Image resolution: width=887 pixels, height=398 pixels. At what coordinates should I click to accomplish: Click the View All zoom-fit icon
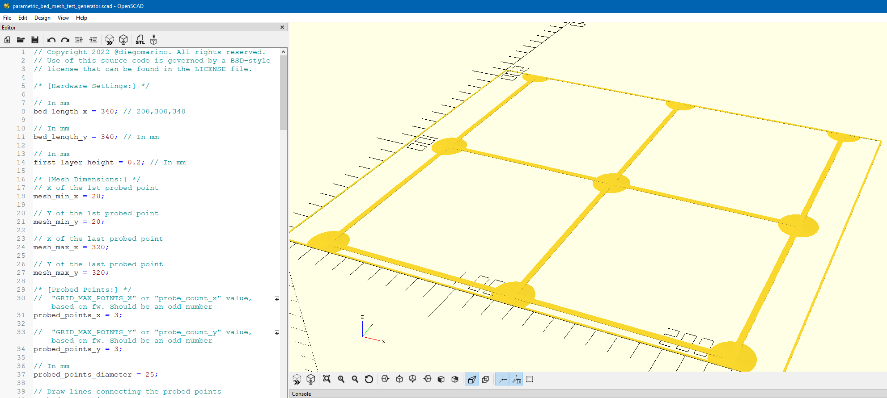pos(327,379)
